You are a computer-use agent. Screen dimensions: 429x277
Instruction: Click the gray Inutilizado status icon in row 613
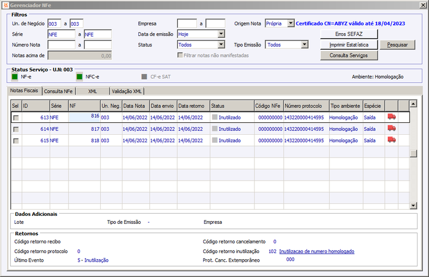pyautogui.click(x=215, y=117)
